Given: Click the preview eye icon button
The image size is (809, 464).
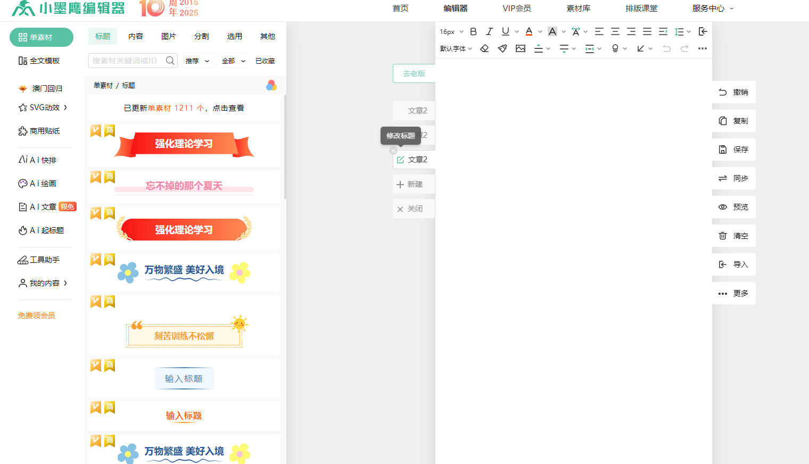Looking at the screenshot, I should tap(733, 207).
